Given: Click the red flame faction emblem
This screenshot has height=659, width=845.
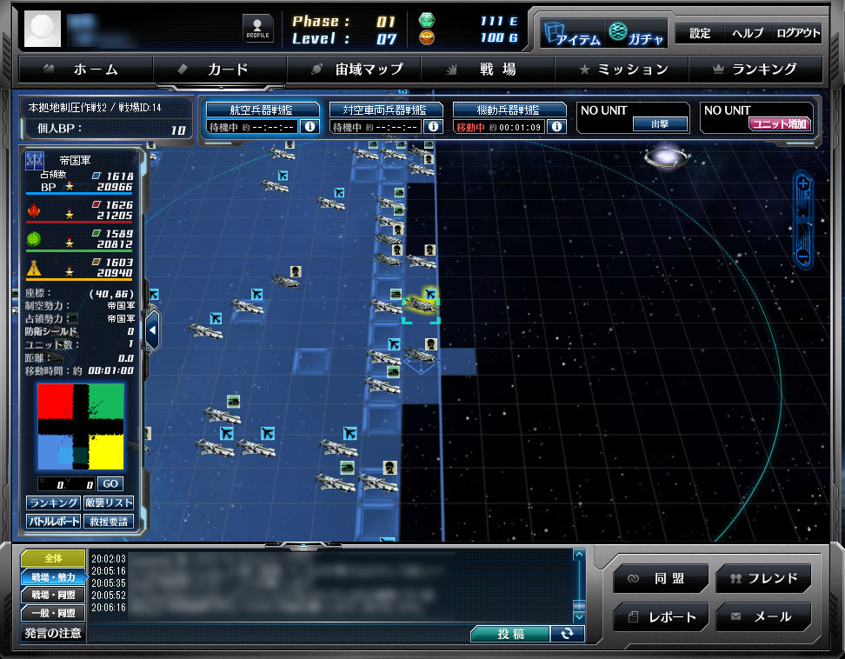Looking at the screenshot, I should point(33,210).
